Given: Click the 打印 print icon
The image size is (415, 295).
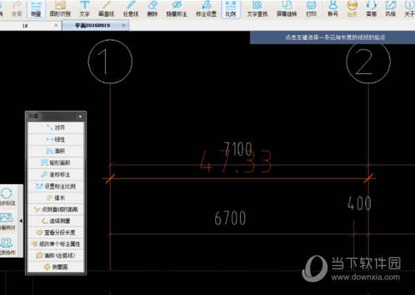Looking at the screenshot, I should pyautogui.click(x=311, y=9).
